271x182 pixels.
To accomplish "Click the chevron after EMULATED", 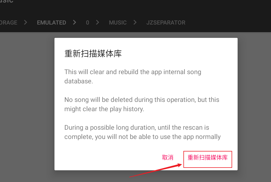I will coord(74,22).
